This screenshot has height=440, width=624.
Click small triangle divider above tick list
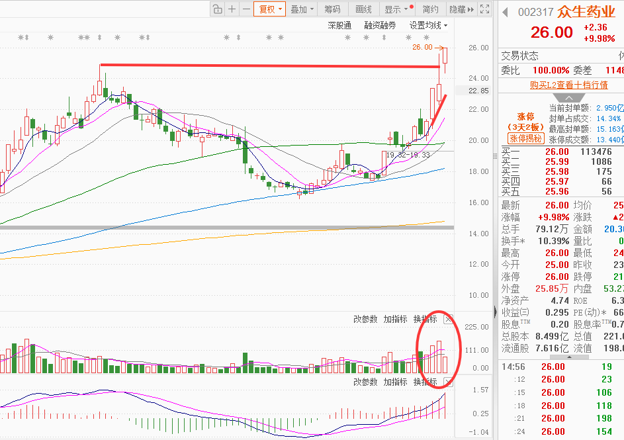pyautogui.click(x=569, y=357)
